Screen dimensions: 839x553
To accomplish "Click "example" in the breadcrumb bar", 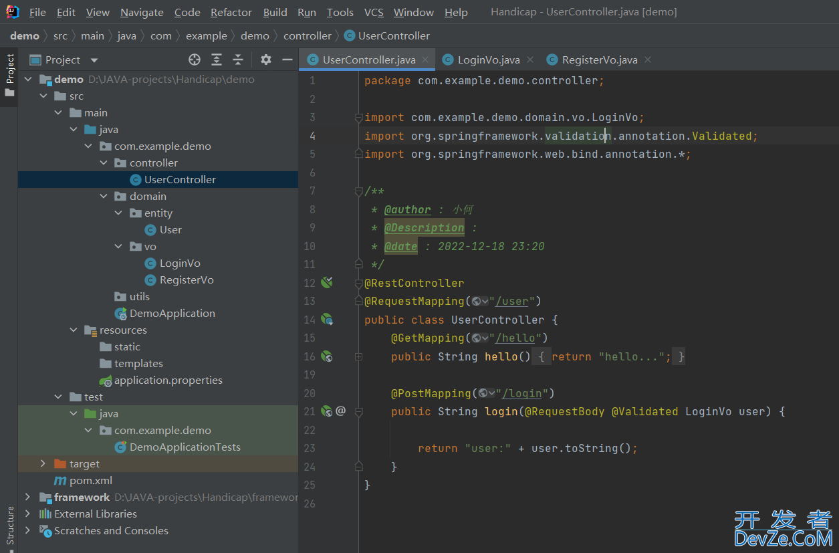I will [x=207, y=35].
